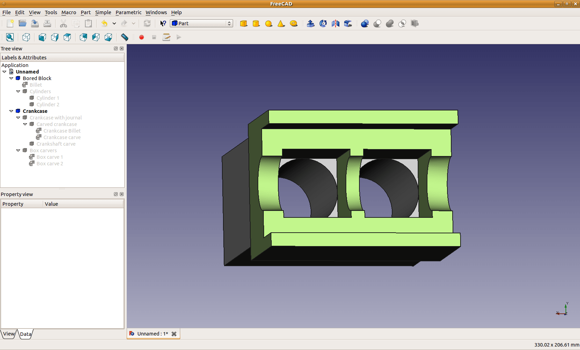Create a torus primitive
This screenshot has height=350, width=580.
click(293, 23)
